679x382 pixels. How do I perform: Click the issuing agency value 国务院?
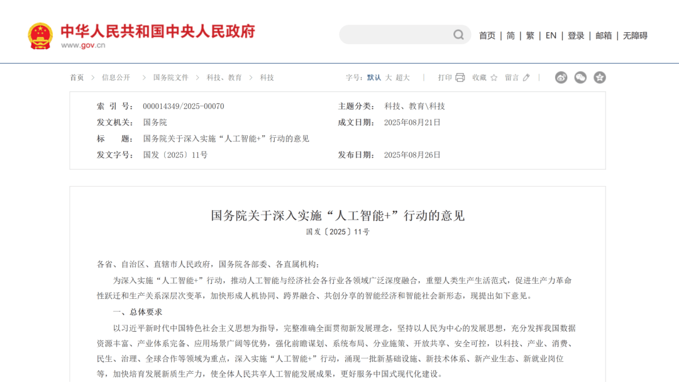point(155,123)
